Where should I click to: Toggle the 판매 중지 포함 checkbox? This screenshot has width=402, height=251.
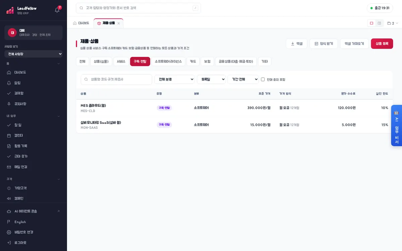coord(263,79)
